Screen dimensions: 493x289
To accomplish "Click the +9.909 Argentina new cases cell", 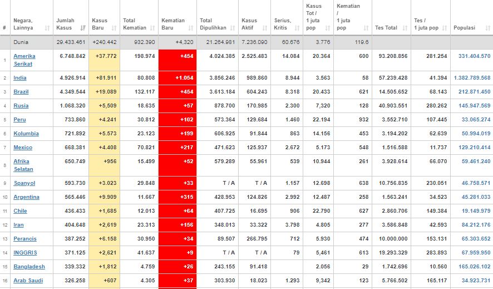I will 105,197.
